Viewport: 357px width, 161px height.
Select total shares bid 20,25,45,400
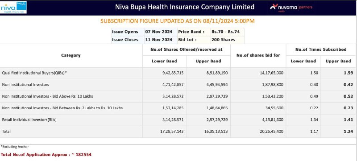coord(271,132)
